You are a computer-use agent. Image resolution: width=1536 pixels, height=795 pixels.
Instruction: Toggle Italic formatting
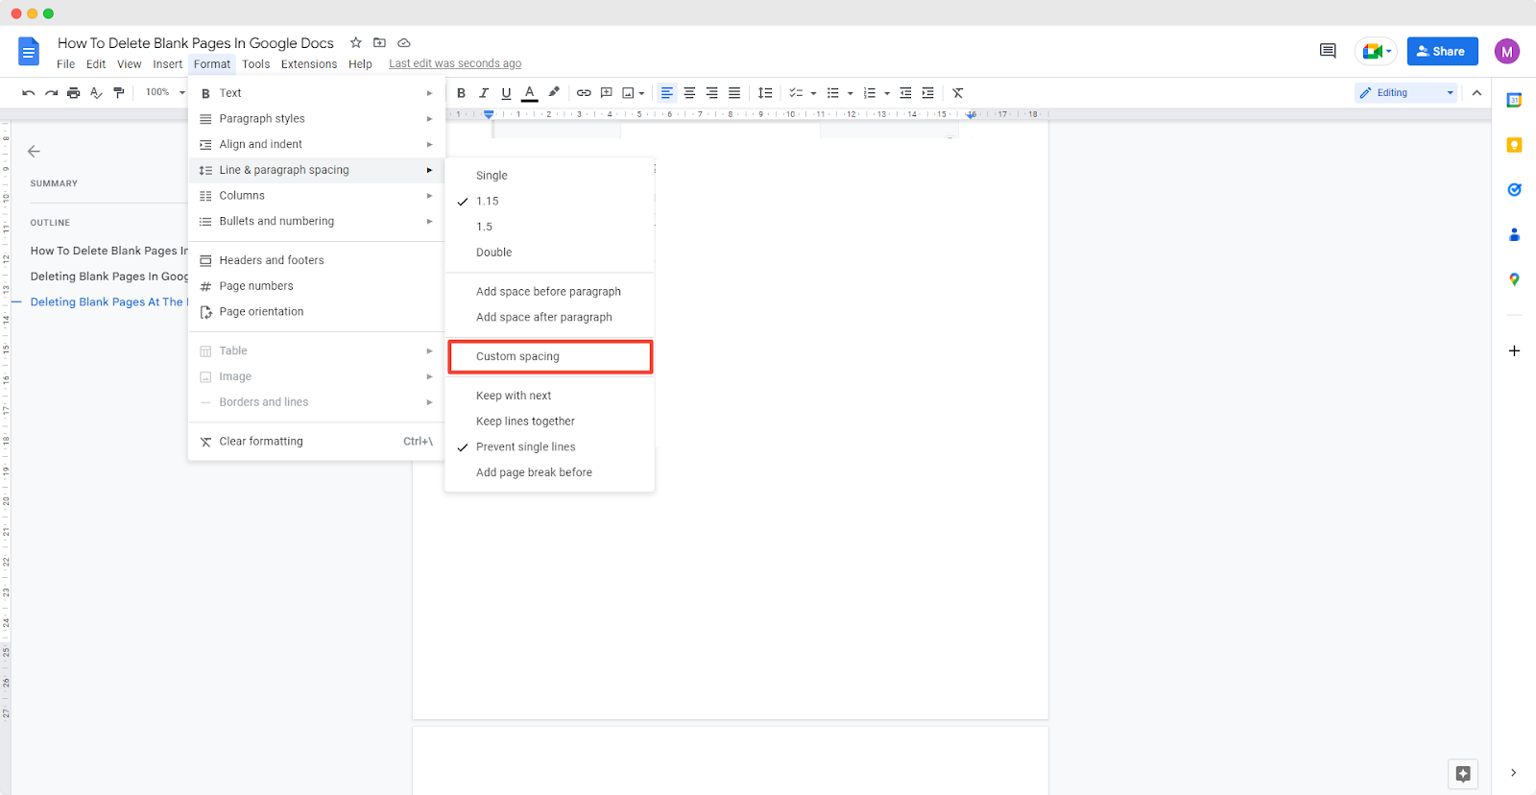pyautogui.click(x=484, y=93)
